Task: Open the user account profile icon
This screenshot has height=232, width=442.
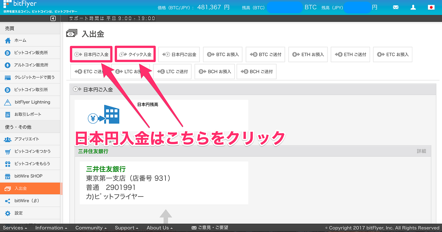Action: coord(413,7)
